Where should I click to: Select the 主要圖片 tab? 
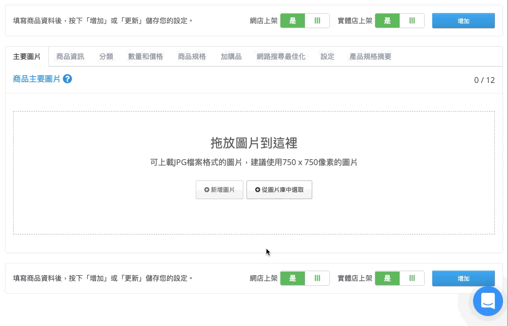27,56
